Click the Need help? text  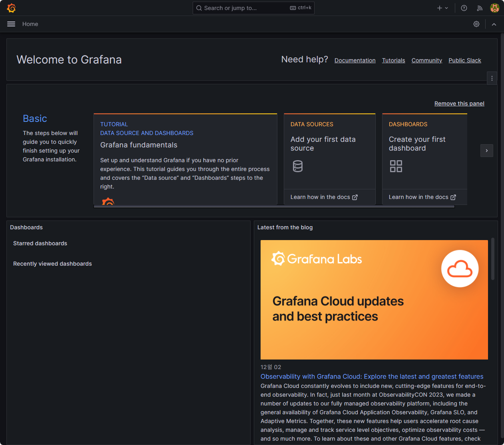tap(305, 60)
